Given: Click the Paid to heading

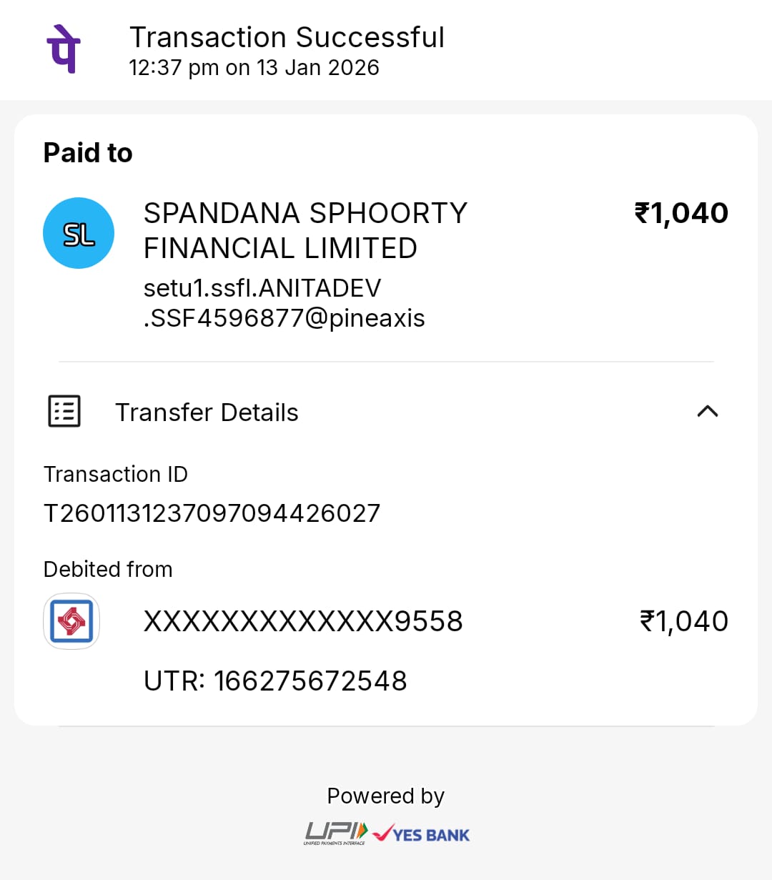Looking at the screenshot, I should pyautogui.click(x=88, y=153).
